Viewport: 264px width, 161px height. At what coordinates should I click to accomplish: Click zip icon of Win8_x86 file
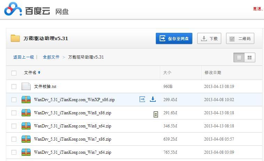26,113
